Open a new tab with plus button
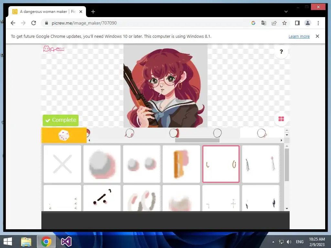Viewport: 331px width, 248px height. point(93,12)
